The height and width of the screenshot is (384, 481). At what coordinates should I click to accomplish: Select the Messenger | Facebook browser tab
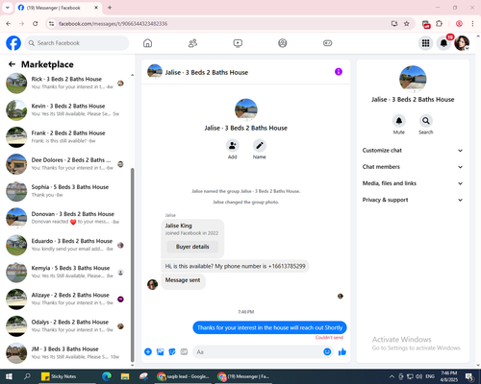pos(58,8)
